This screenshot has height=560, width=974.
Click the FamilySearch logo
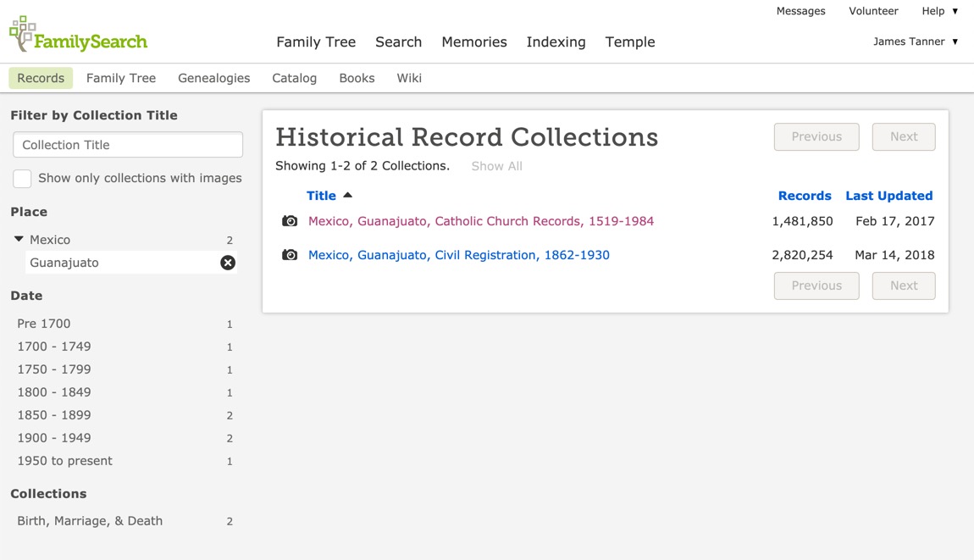tap(78, 35)
